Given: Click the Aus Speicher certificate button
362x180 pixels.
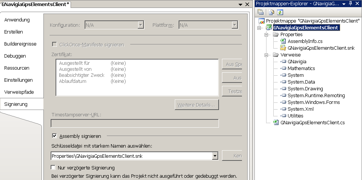Looking at the screenshot, I should (x=232, y=64).
